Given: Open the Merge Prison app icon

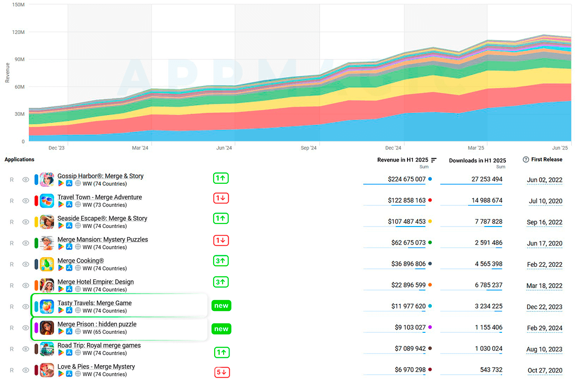Looking at the screenshot, I should [x=47, y=328].
